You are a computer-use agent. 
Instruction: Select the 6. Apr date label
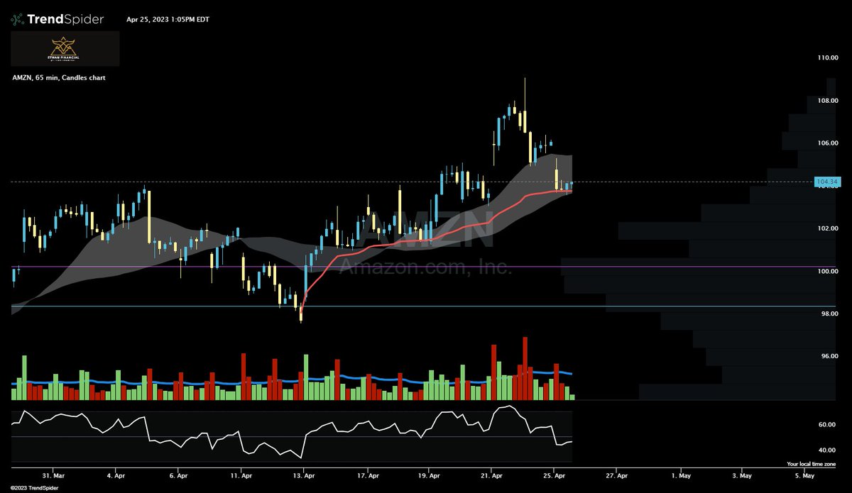click(179, 475)
